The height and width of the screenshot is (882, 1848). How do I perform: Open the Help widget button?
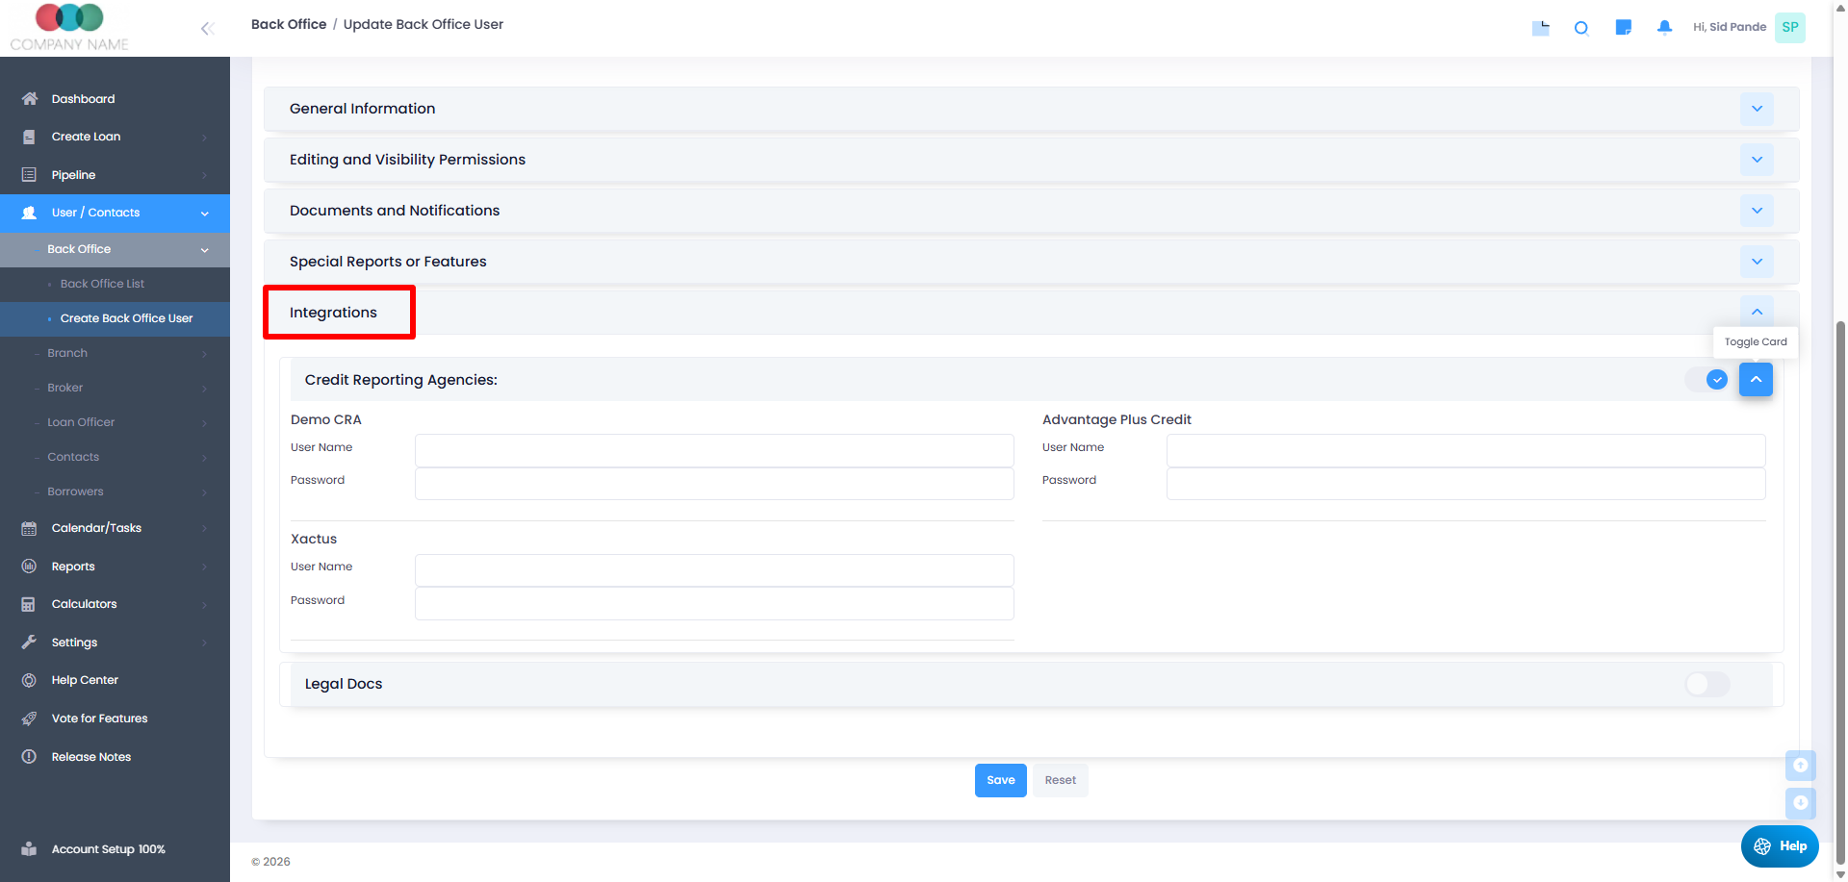[x=1780, y=846]
